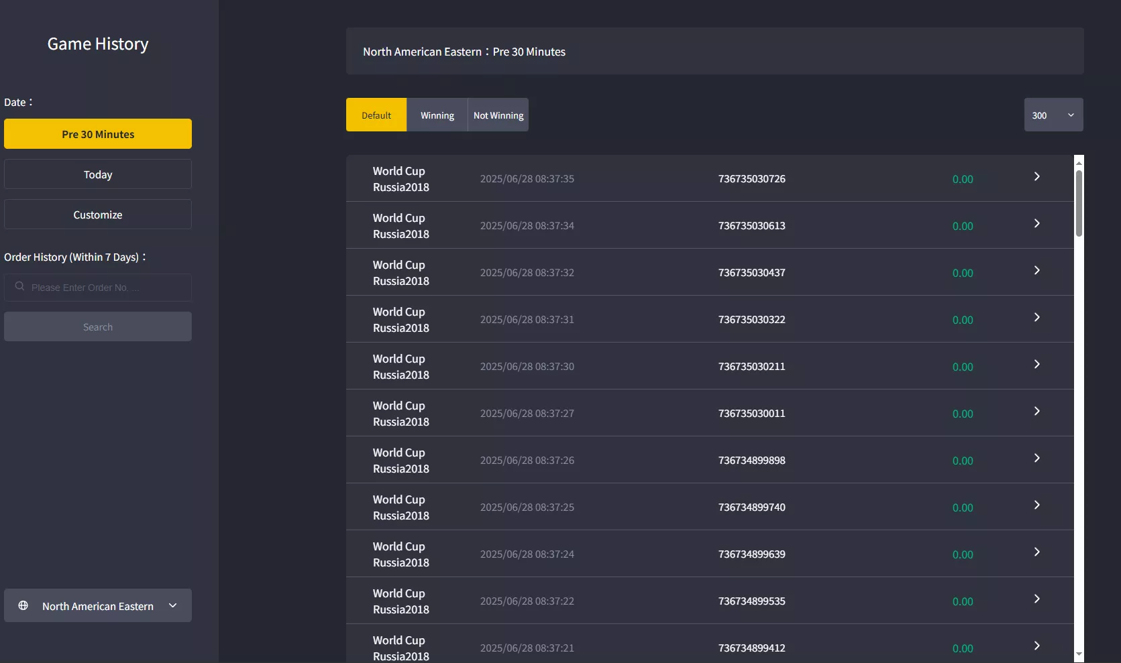The height and width of the screenshot is (663, 1121).
Task: Click timestamp 2025/06/28 08:37:30
Action: 527,367
